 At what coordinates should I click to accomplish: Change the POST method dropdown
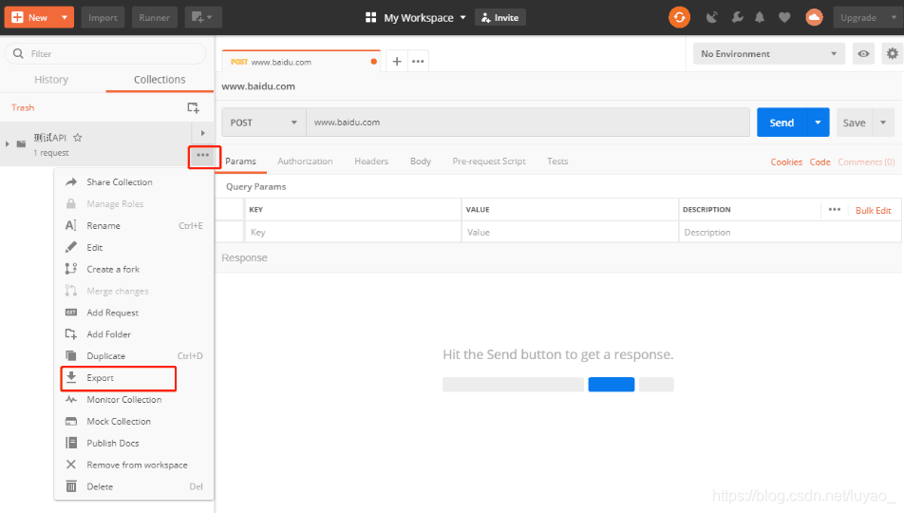tap(263, 123)
